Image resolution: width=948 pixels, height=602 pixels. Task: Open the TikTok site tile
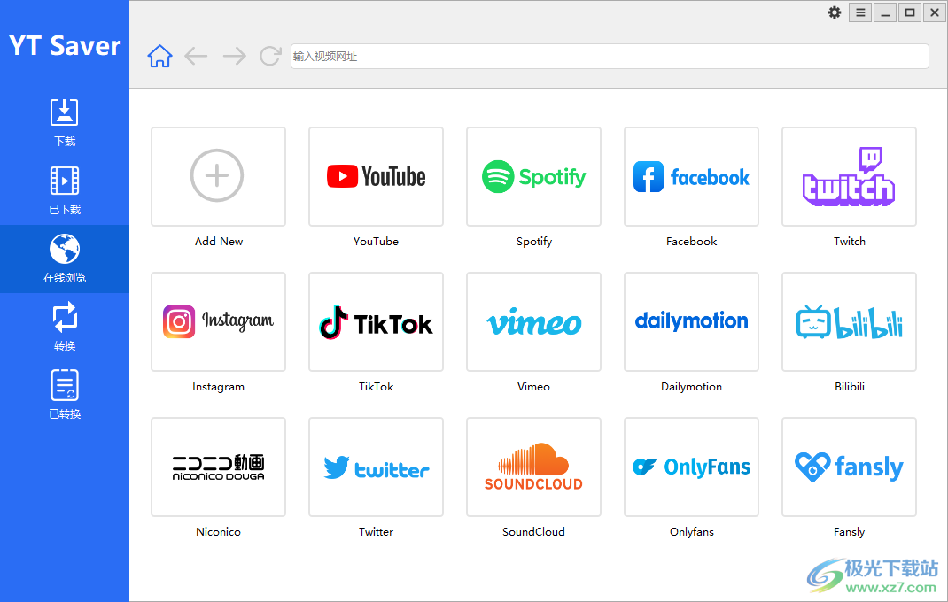coord(376,321)
